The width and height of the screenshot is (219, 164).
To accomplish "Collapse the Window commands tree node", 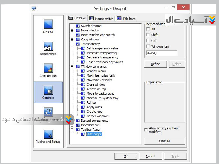I will 72,67.
